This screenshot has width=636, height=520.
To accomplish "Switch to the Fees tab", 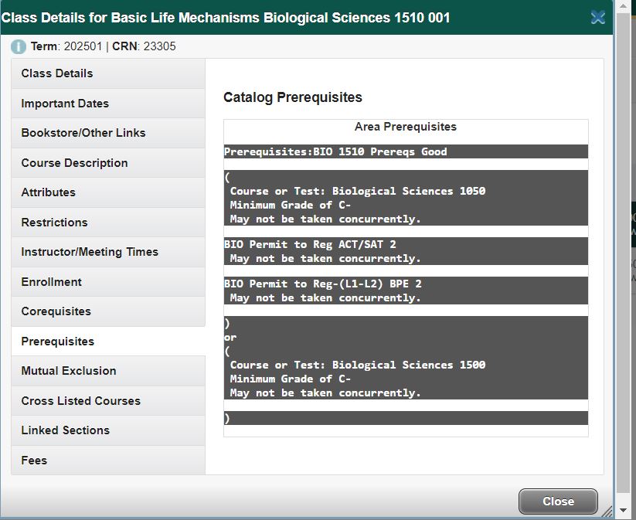I will 108,461.
